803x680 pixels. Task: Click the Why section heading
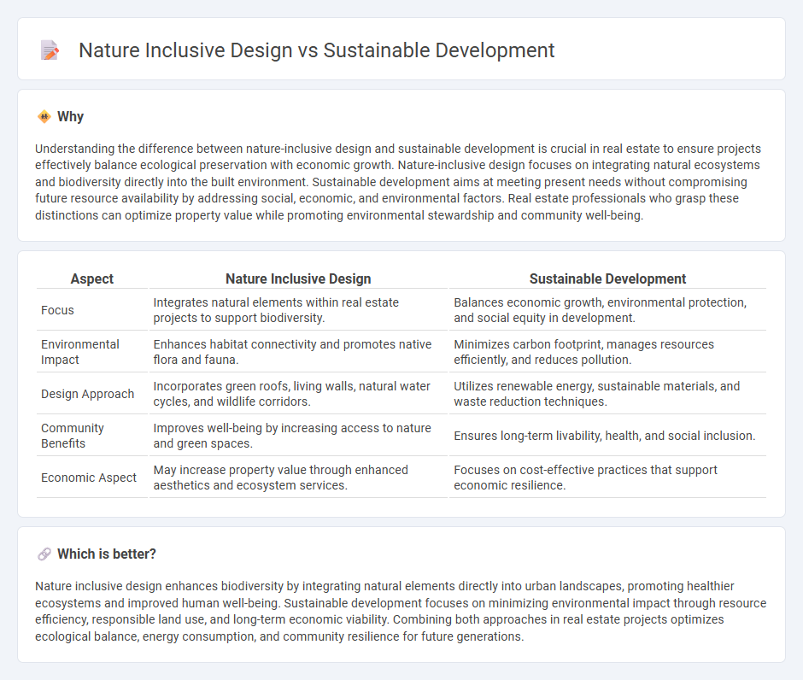pos(71,117)
